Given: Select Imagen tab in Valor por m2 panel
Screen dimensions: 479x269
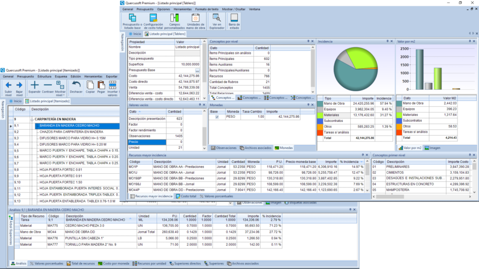Looking at the screenshot, I should (432, 148).
